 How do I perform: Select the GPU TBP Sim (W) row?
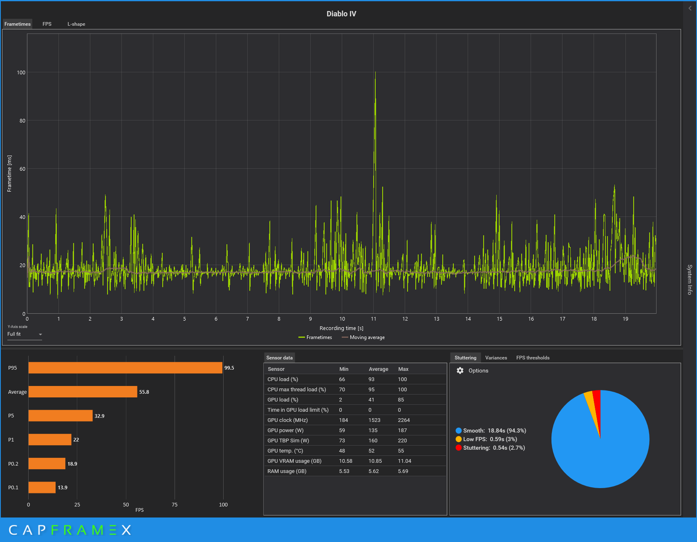tap(355, 440)
